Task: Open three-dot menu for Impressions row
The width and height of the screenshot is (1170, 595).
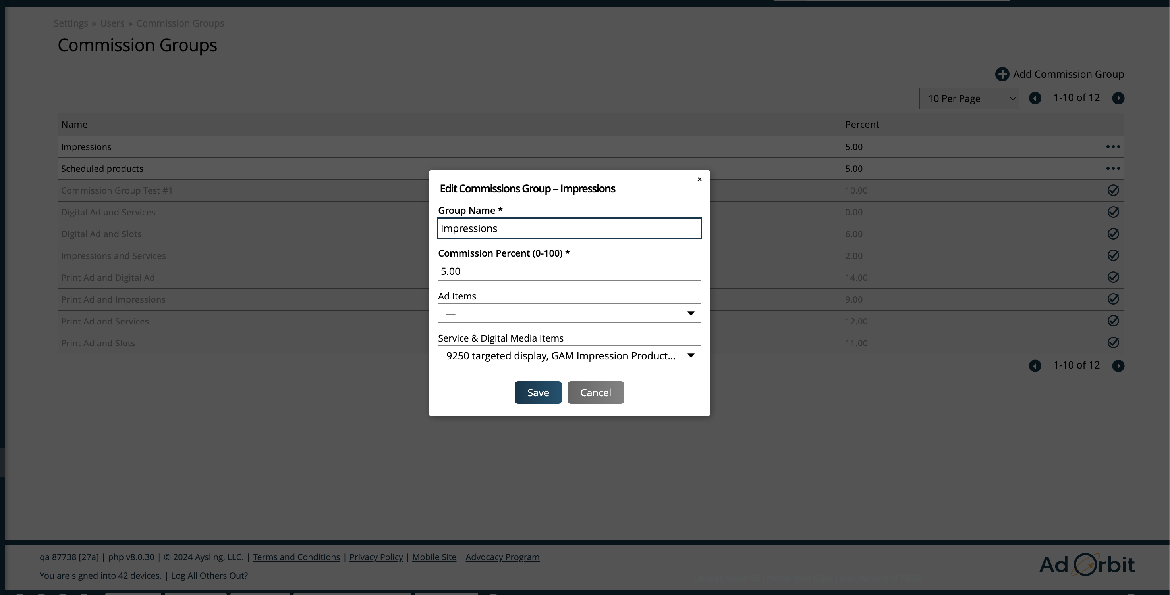Action: tap(1113, 146)
